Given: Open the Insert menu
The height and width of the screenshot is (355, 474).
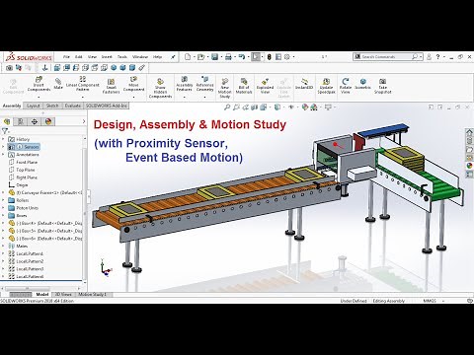Looking at the screenshot, I should click(x=107, y=57).
